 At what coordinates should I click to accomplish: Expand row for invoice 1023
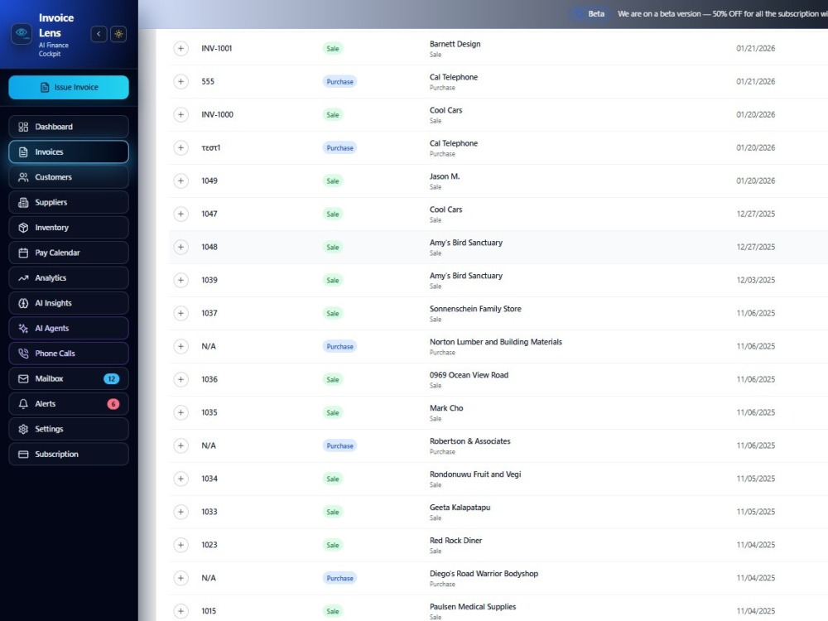pos(181,545)
